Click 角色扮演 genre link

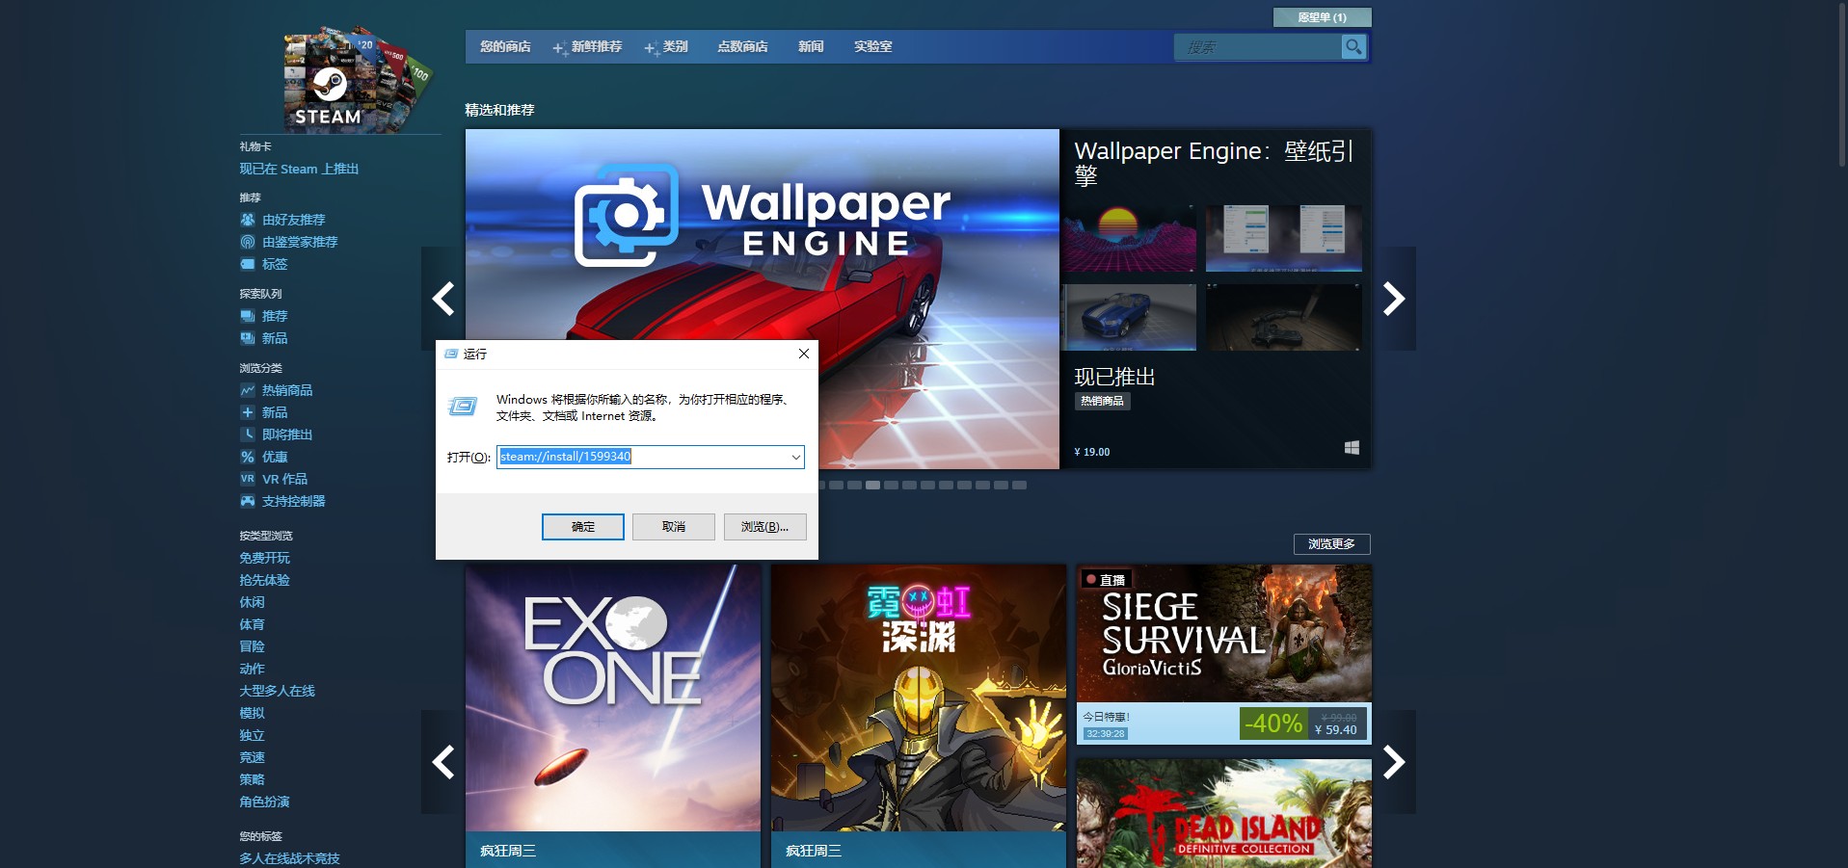click(265, 802)
